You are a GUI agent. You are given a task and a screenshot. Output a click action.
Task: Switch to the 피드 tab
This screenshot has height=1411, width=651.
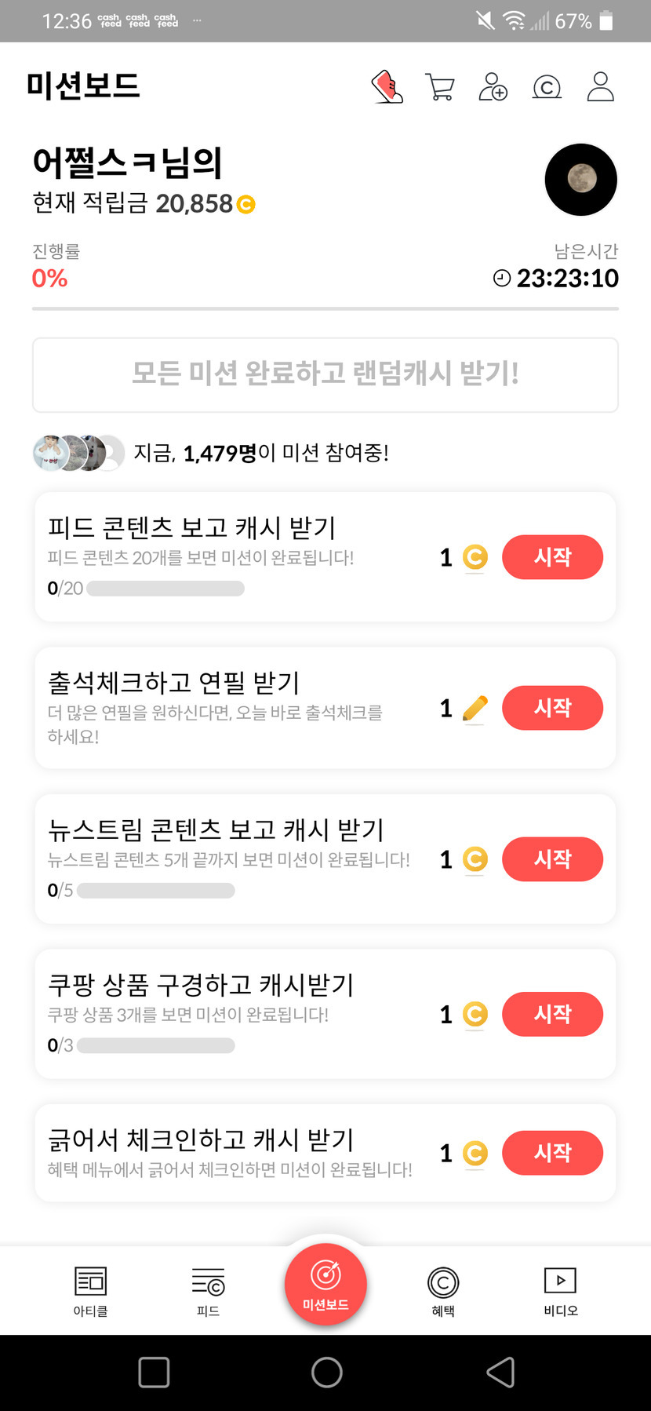[208, 1291]
